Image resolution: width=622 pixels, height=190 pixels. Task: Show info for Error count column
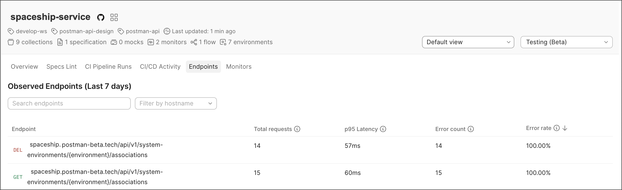click(x=471, y=129)
